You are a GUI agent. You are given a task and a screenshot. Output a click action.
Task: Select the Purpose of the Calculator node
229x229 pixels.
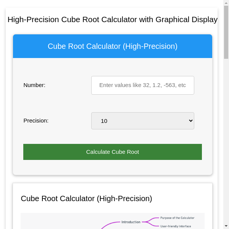coord(177,218)
